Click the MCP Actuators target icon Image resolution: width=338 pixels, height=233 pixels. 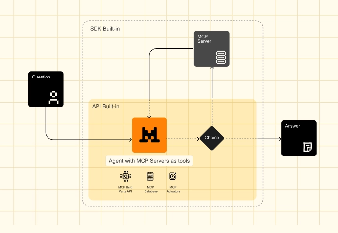172,176
